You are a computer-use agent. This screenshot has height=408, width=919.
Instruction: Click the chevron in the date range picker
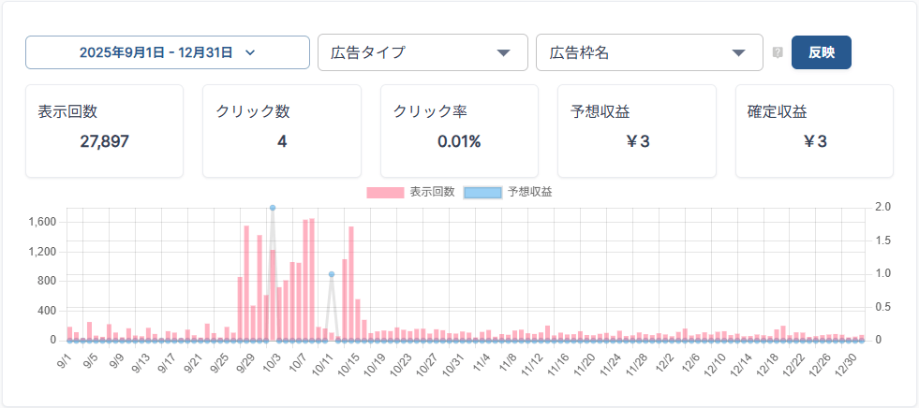(250, 52)
